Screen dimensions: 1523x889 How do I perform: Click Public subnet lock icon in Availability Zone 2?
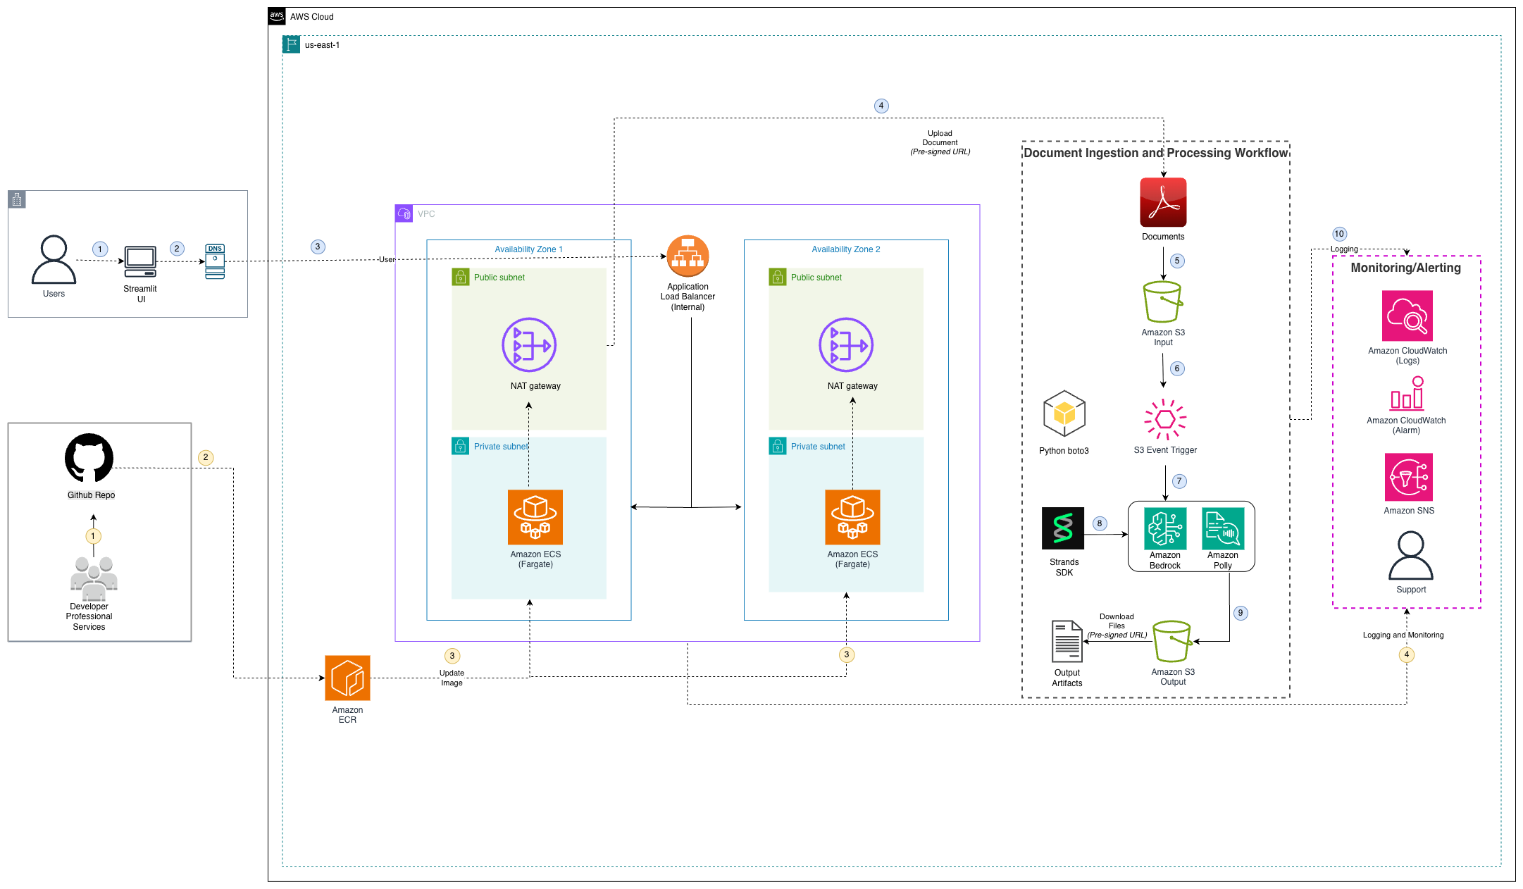[x=778, y=277]
